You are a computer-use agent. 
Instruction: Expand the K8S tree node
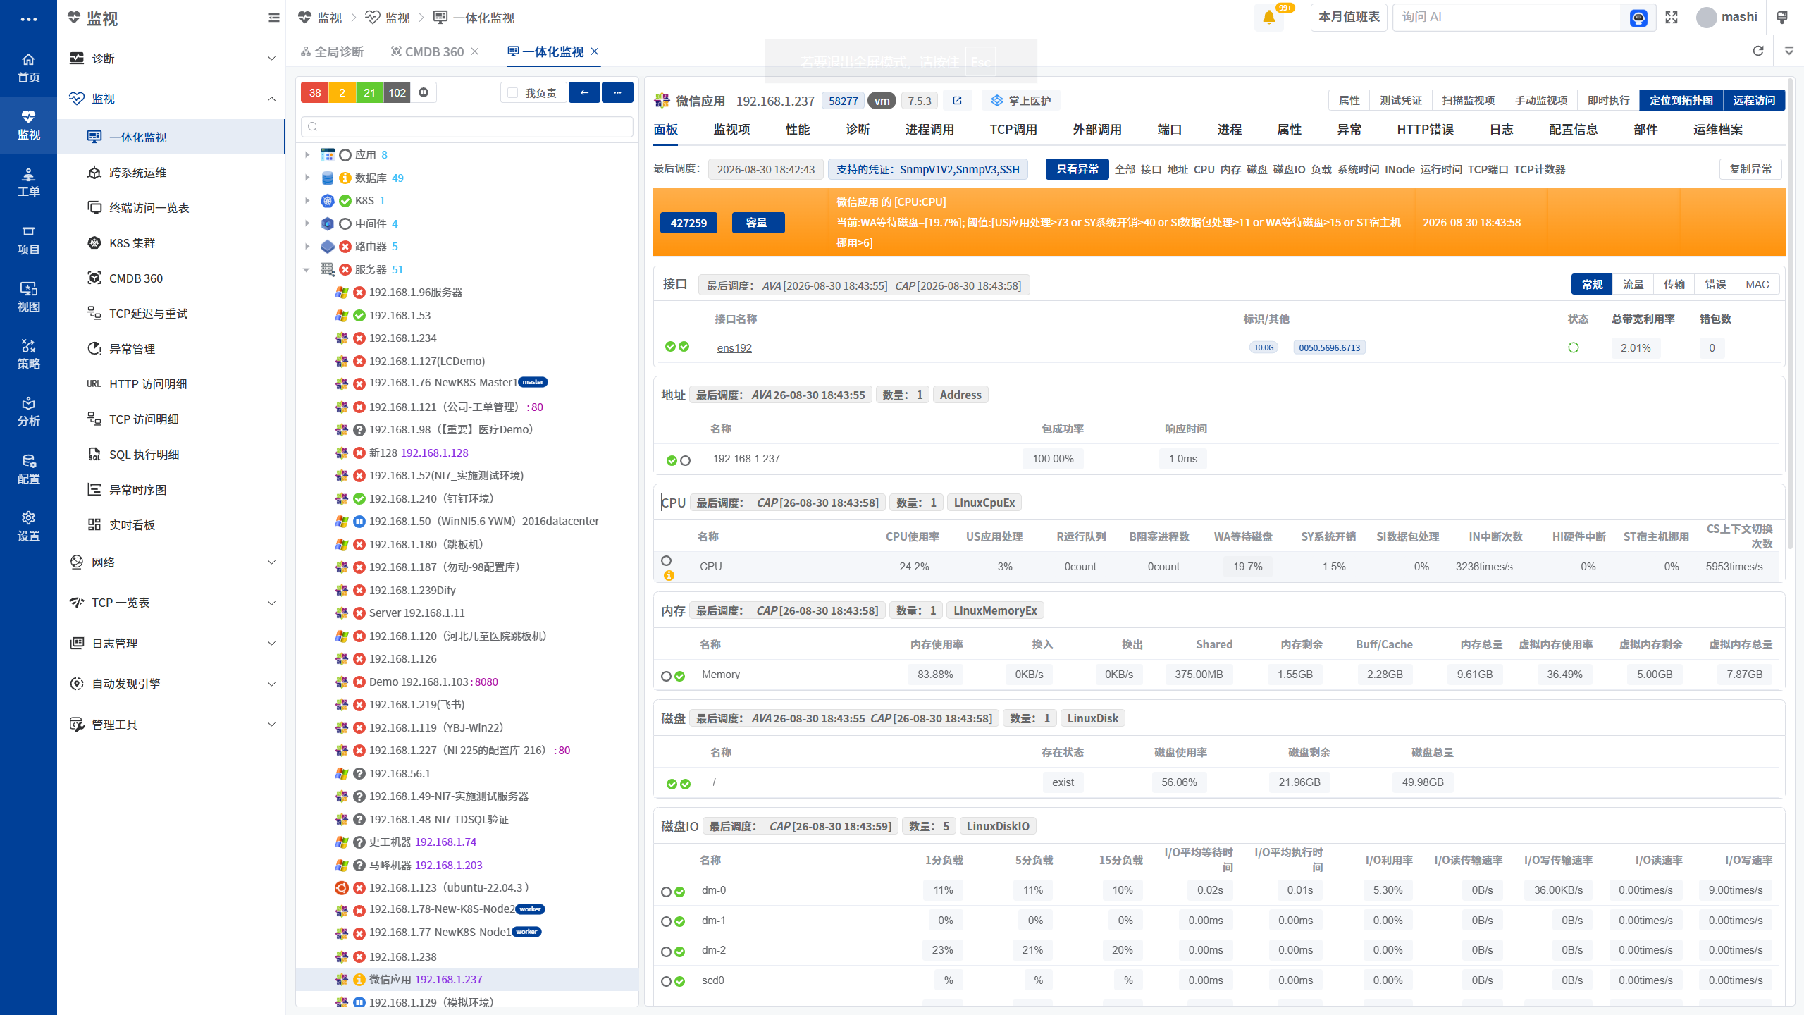[307, 200]
